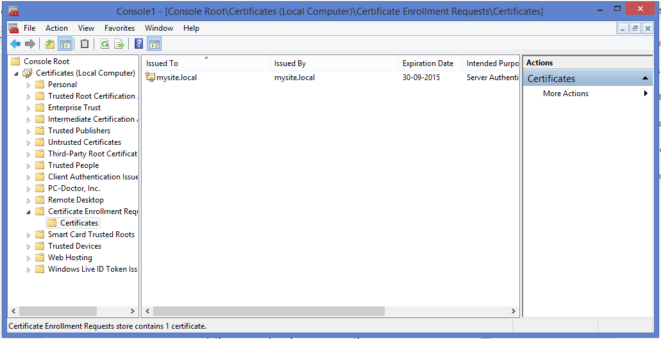
Task: Collapse the Certificate Enrollment Requests node
Action: click(x=29, y=212)
